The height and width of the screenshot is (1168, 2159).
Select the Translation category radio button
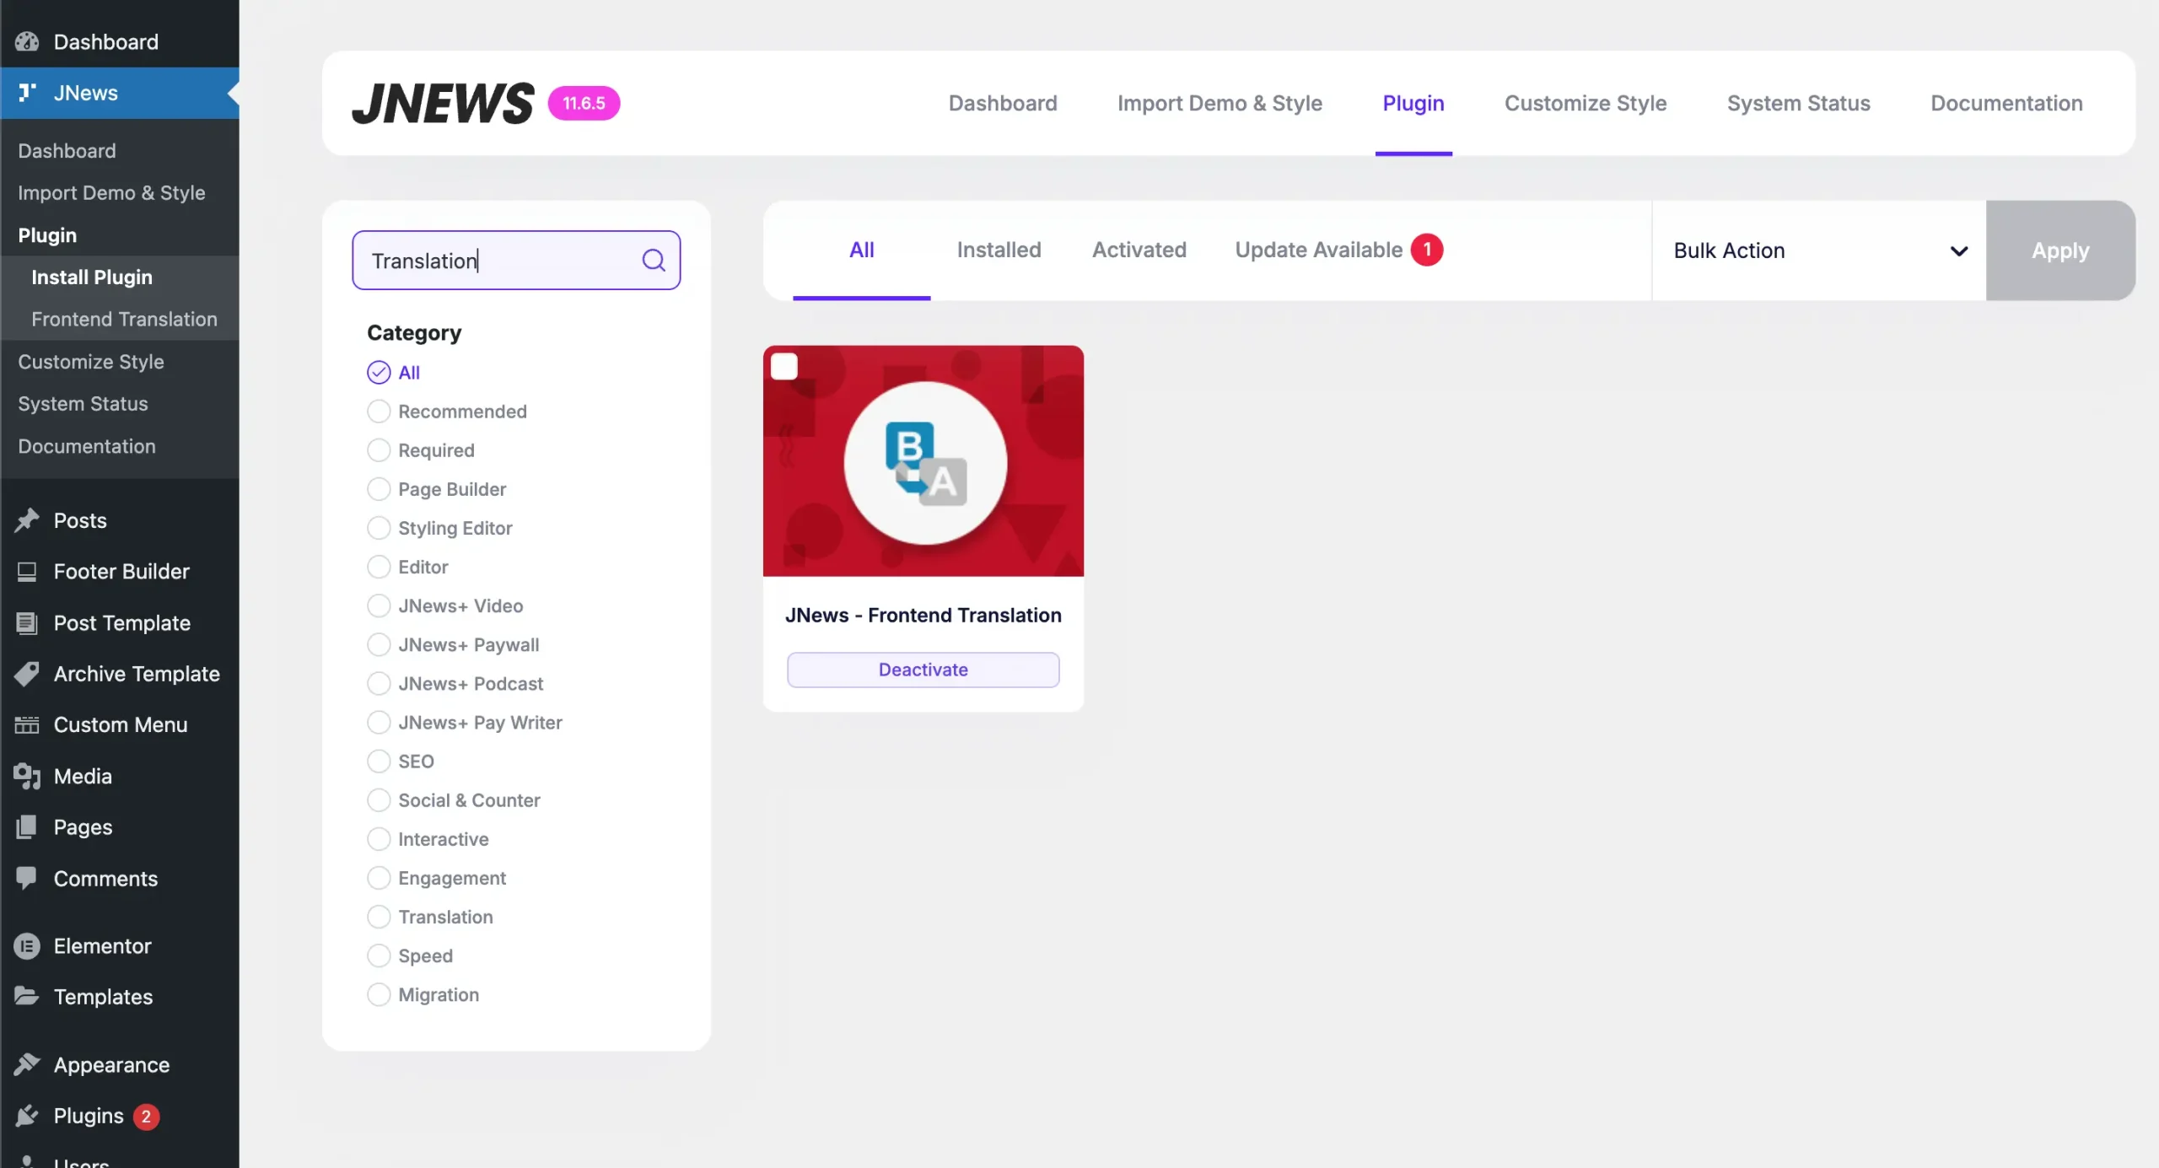click(x=379, y=917)
